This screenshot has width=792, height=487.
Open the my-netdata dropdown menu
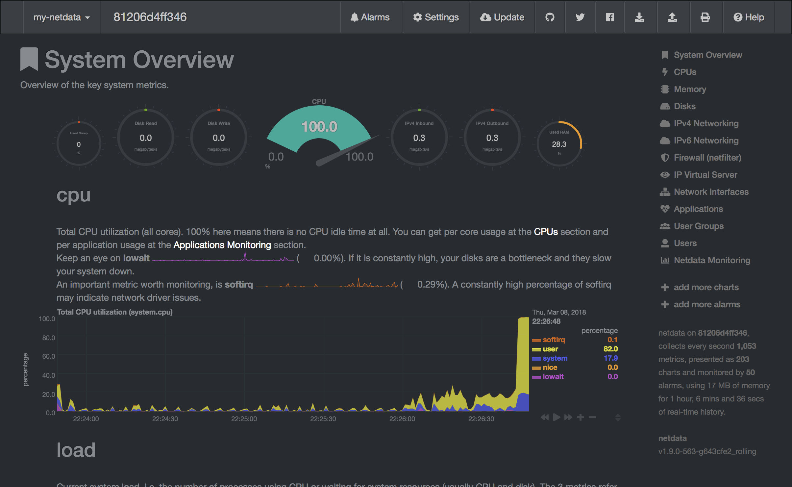click(62, 17)
